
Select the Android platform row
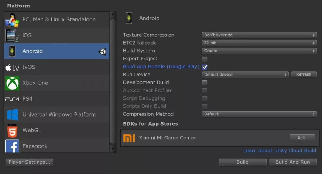click(57, 51)
